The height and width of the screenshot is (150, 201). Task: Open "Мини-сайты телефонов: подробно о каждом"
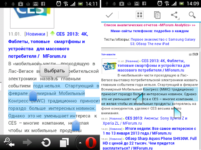(150, 31)
